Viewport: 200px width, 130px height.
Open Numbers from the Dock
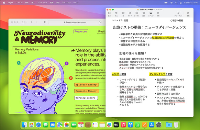(x=137, y=125)
